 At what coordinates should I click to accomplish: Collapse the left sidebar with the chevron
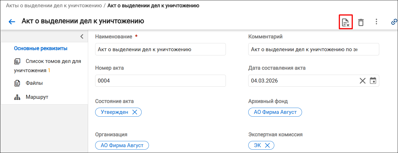pos(82,36)
